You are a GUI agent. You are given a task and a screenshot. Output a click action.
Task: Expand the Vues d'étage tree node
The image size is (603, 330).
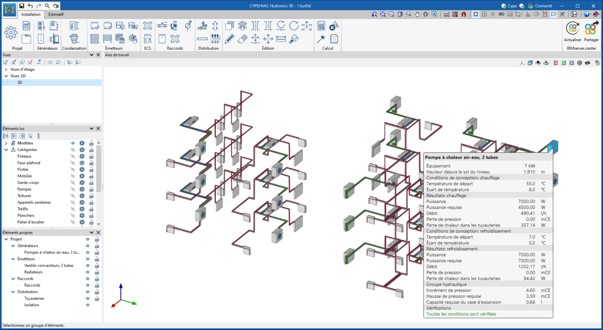pyautogui.click(x=6, y=69)
